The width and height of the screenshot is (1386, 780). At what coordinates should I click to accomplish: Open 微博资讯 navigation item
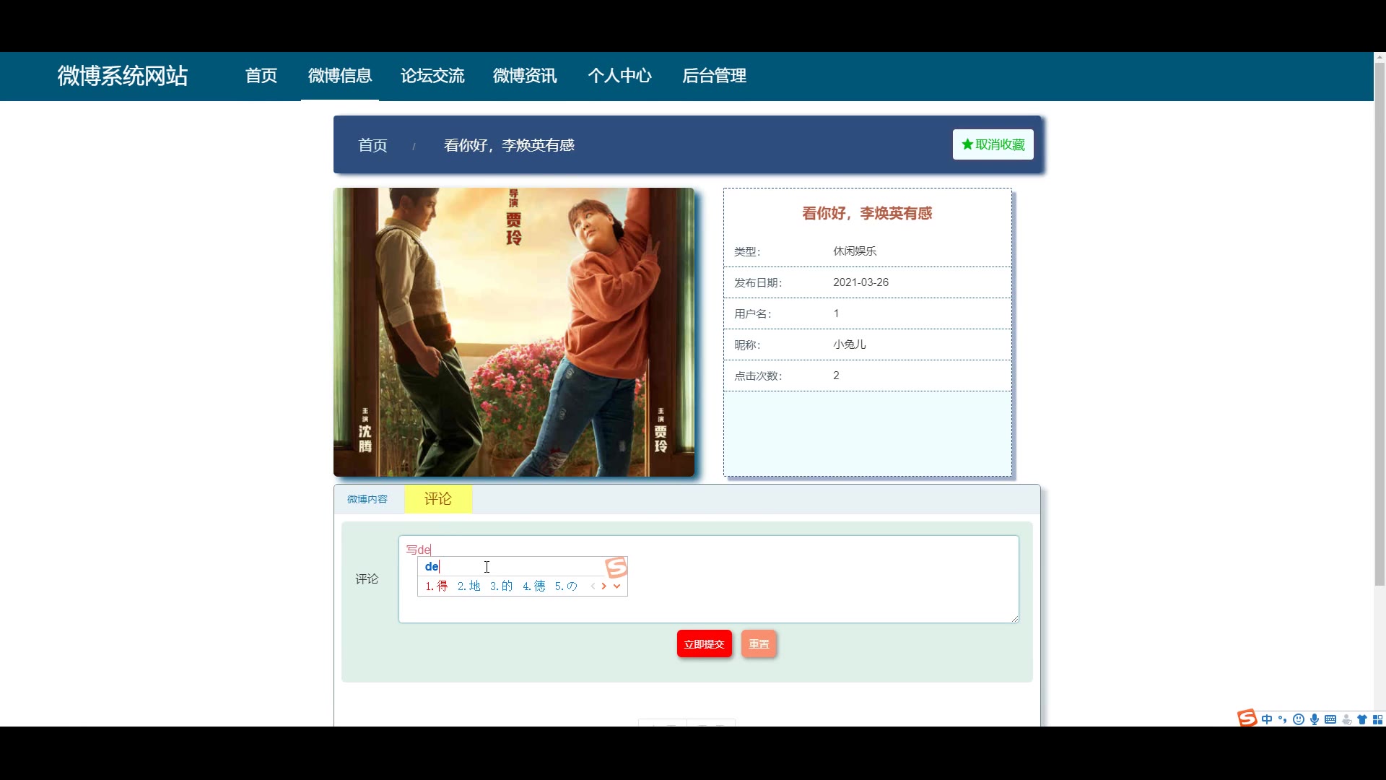coord(525,76)
